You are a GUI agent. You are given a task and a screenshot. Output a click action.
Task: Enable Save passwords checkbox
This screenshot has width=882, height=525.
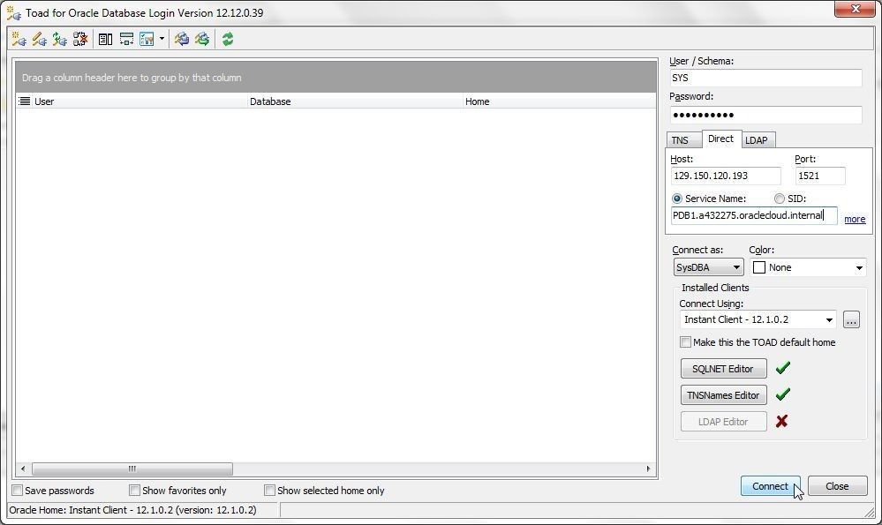(x=18, y=491)
